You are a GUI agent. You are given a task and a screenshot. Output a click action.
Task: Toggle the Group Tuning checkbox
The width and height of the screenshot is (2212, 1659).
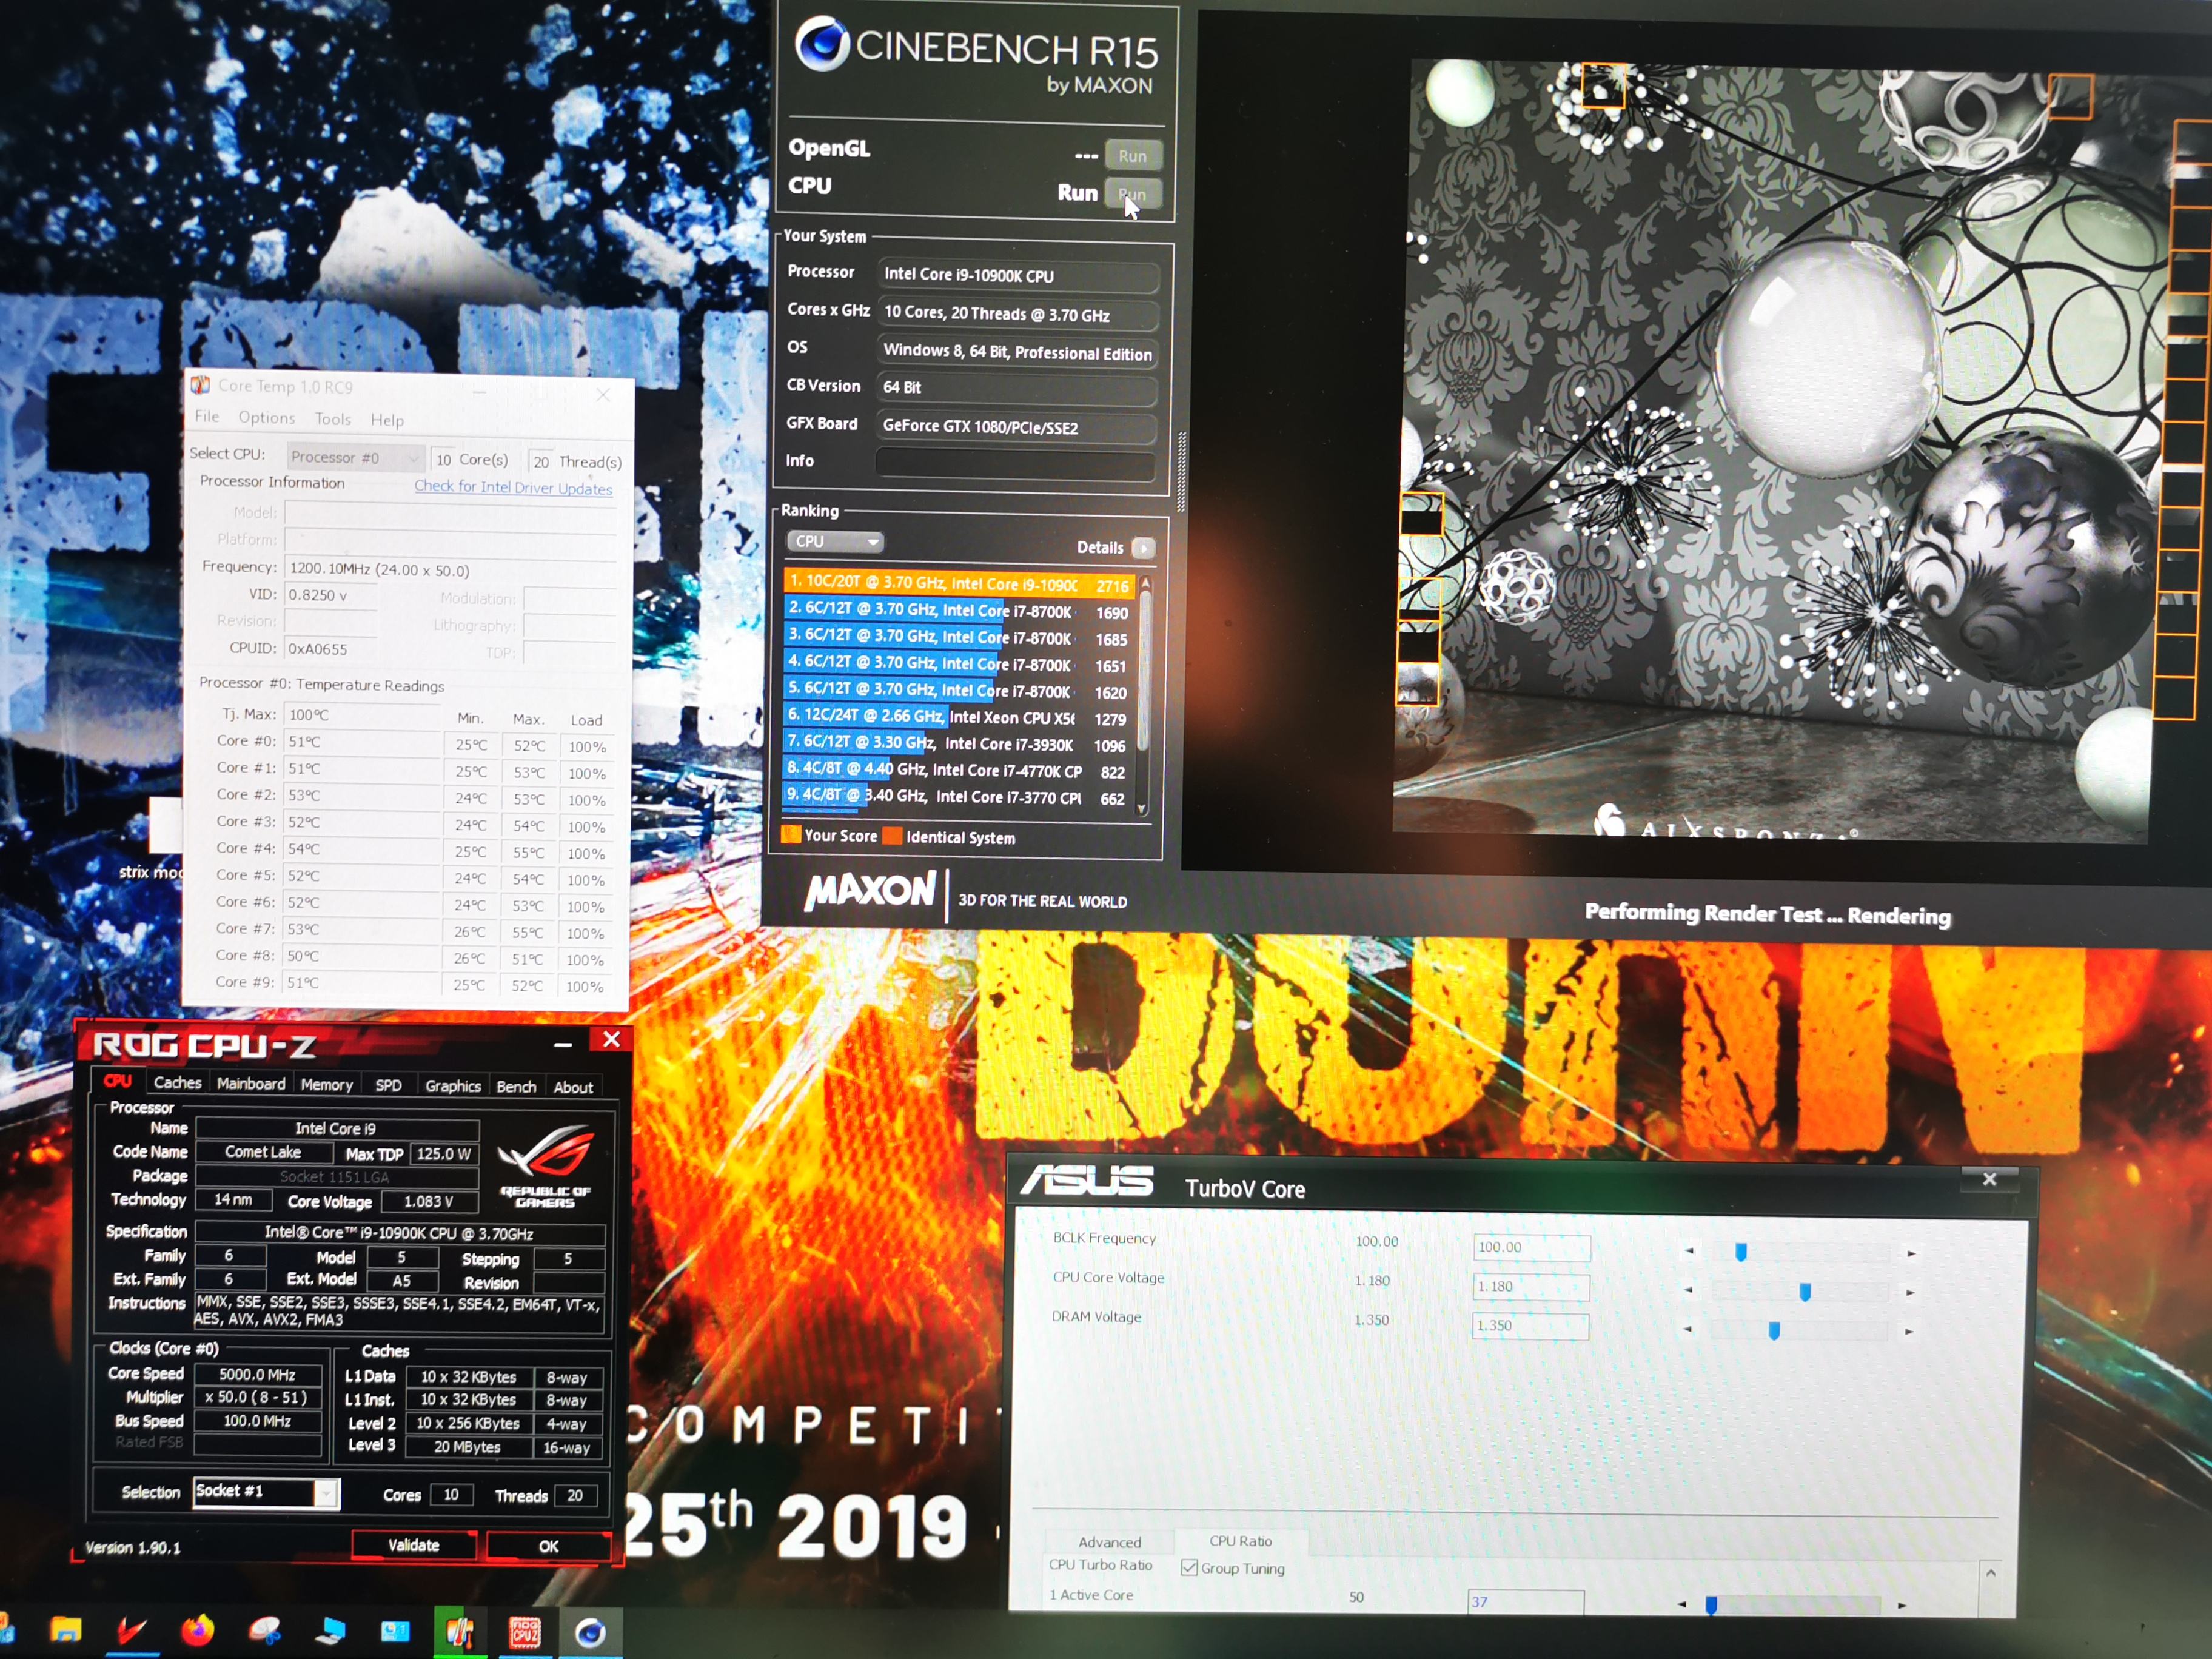coord(1189,1567)
